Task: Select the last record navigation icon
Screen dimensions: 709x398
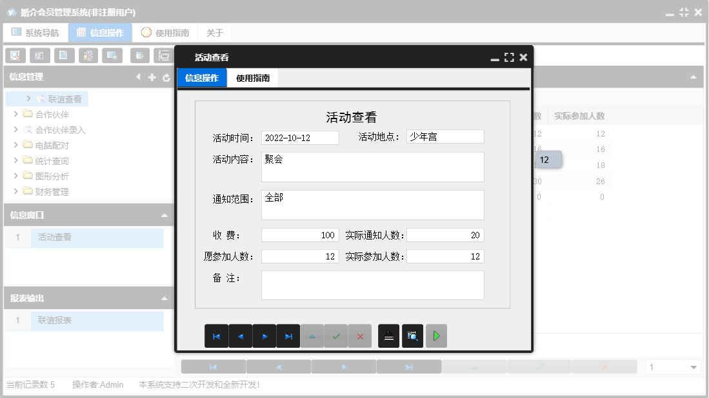Action: (288, 336)
